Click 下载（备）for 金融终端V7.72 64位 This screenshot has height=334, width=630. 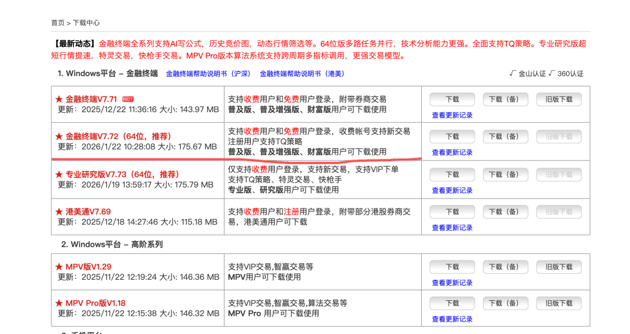(505, 137)
